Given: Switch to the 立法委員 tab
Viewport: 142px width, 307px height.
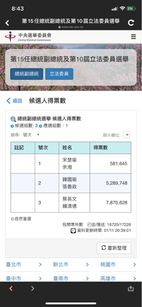Looking at the screenshot, I should (59, 74).
